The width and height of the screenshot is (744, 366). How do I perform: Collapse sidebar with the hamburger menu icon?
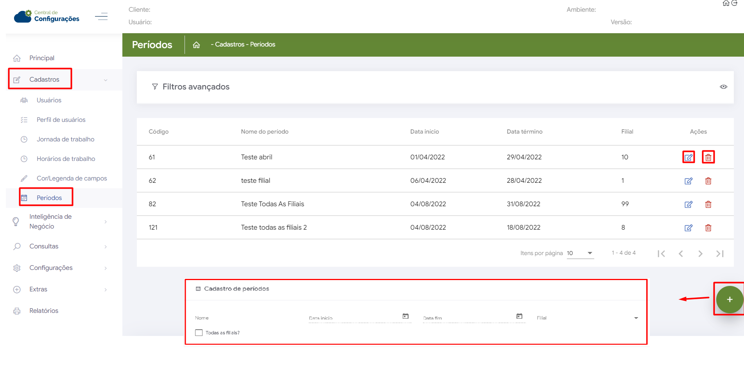click(x=101, y=16)
